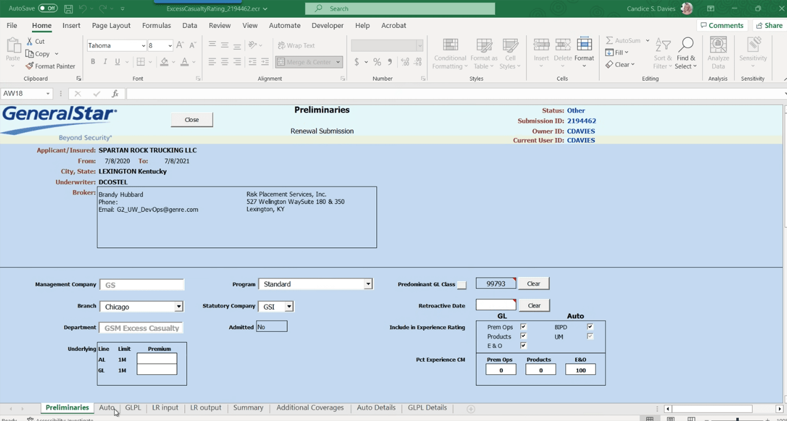Uncheck the Prem Ops checkbox
The image size is (787, 421).
pos(523,327)
